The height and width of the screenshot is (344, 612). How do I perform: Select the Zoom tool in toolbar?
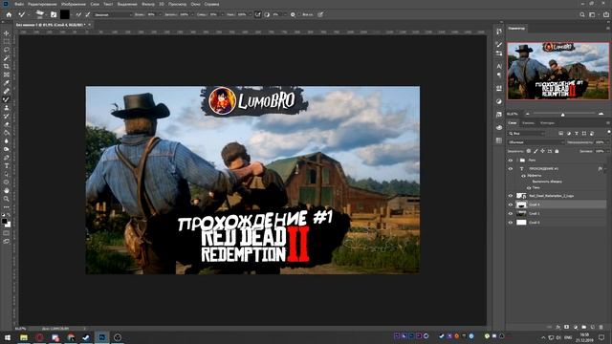(x=7, y=199)
